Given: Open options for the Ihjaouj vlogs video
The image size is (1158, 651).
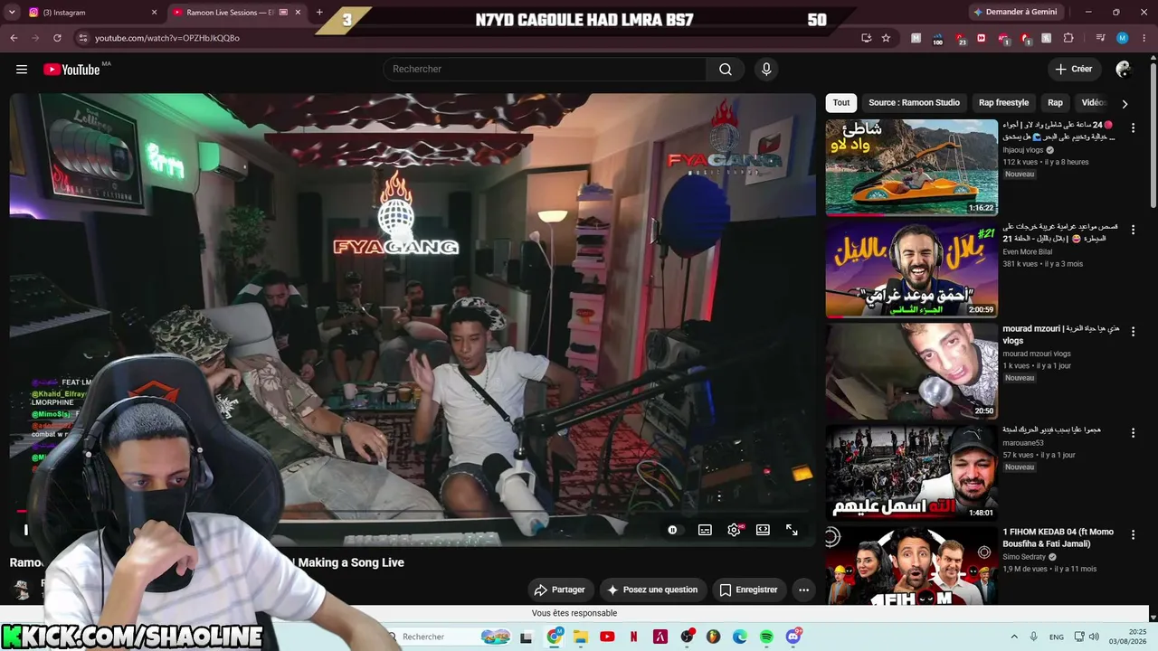Looking at the screenshot, I should pyautogui.click(x=1133, y=128).
